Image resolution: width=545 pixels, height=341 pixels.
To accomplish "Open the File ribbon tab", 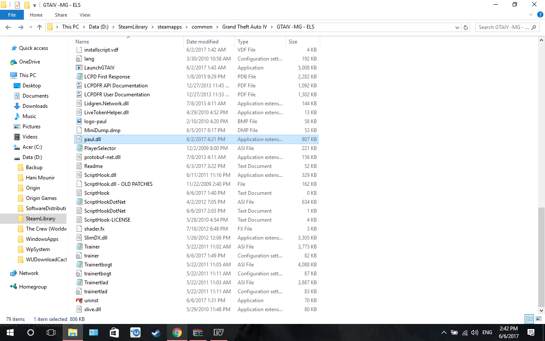I will [x=12, y=15].
